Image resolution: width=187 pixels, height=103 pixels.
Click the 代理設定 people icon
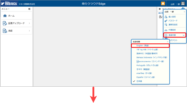point(166,30)
